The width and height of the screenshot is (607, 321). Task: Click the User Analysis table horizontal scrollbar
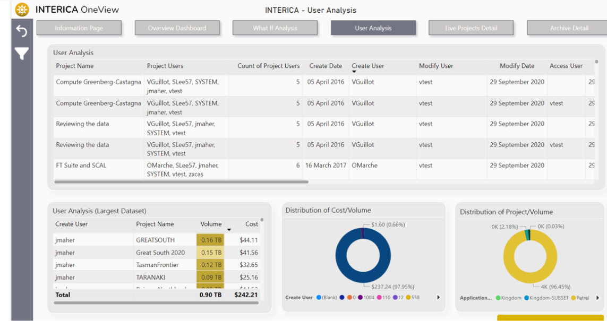click(x=181, y=182)
